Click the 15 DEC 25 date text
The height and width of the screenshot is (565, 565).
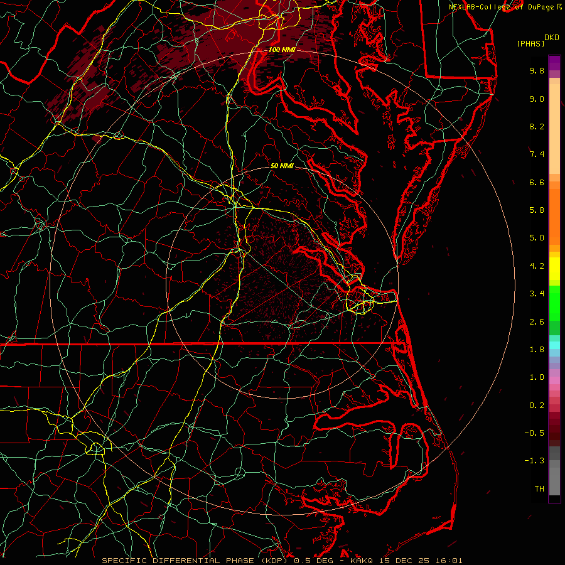405,561
